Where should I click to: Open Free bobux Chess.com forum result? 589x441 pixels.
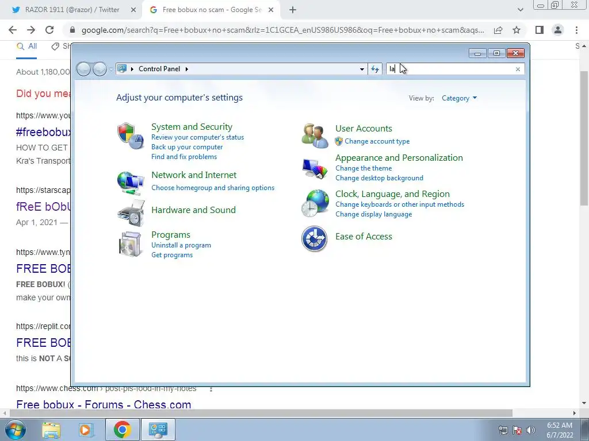point(104,404)
